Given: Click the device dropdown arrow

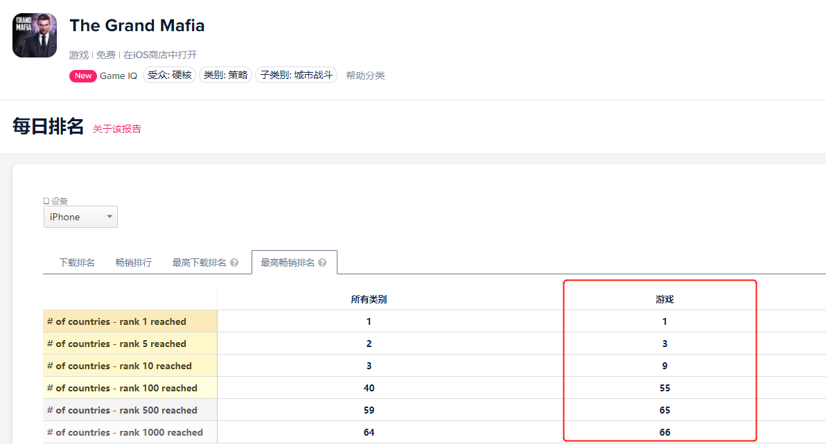Looking at the screenshot, I should pos(109,217).
